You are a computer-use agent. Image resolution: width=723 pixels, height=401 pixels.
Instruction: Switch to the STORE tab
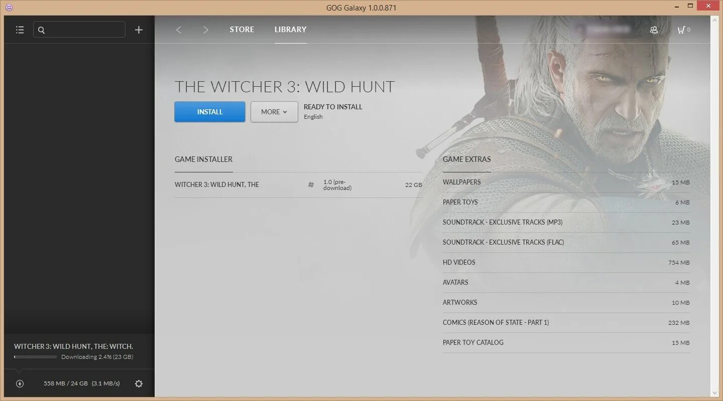coord(242,30)
